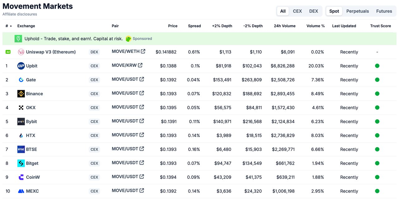Select the All exchanges filter

coord(283,11)
